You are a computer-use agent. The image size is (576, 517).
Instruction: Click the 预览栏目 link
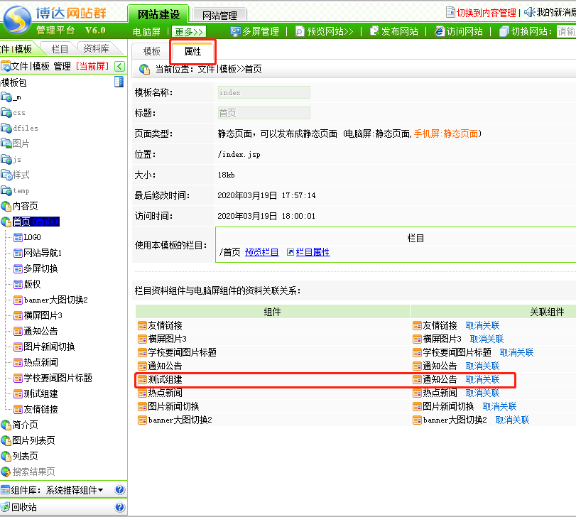(261, 252)
